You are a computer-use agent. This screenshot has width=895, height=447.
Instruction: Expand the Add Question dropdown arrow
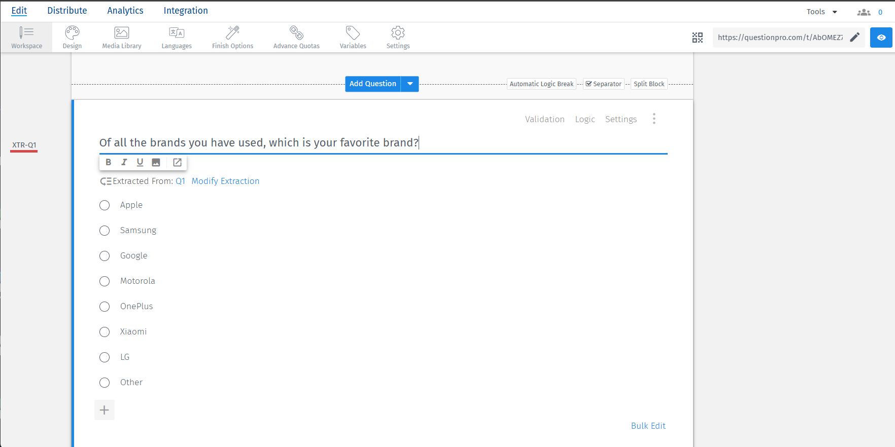[x=410, y=84]
